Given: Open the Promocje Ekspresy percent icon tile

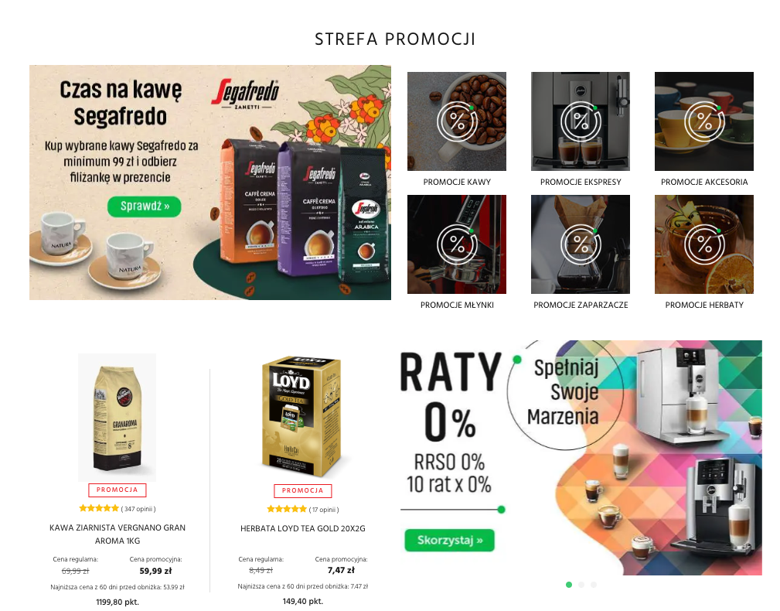Looking at the screenshot, I should point(581,121).
